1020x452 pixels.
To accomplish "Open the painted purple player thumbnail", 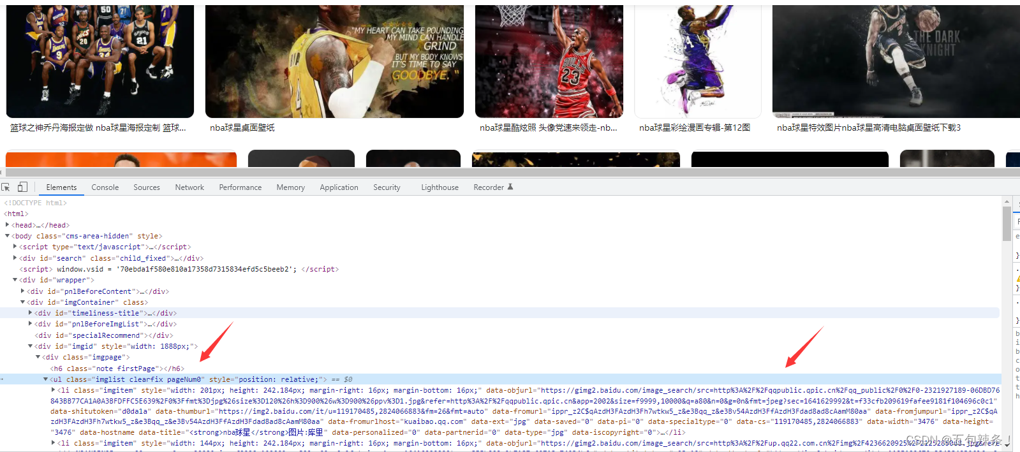I will click(698, 61).
